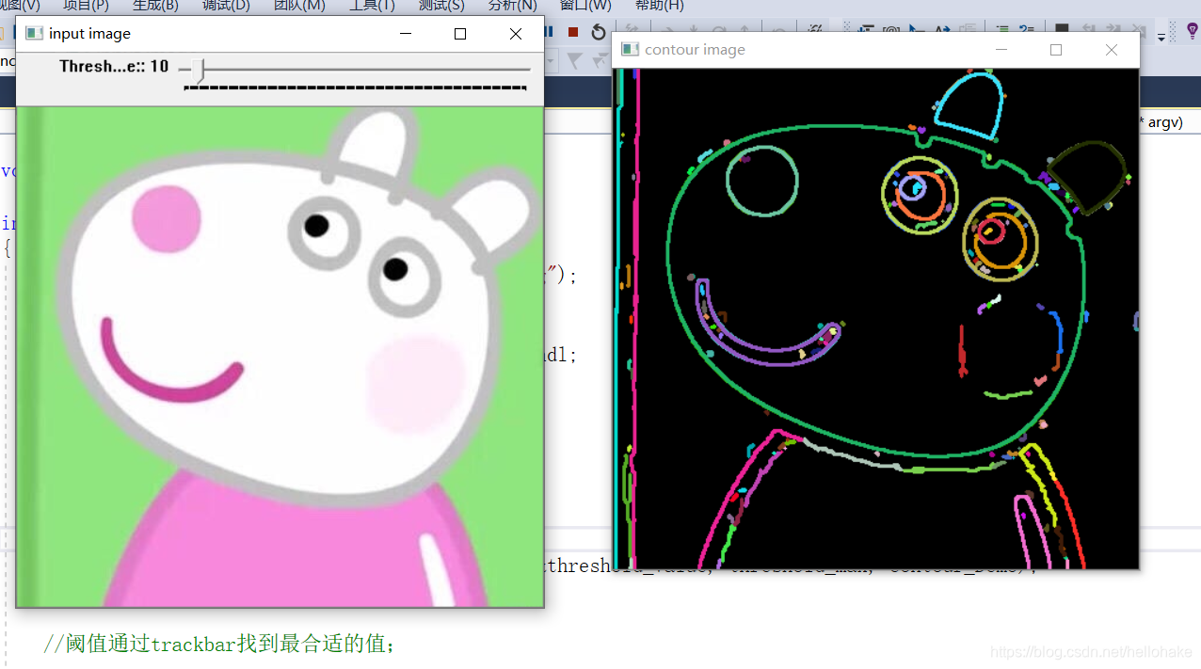Open the toolbar overflow dropdown beside the lightbulb
Screen dimensions: 1201x669
point(1161,39)
